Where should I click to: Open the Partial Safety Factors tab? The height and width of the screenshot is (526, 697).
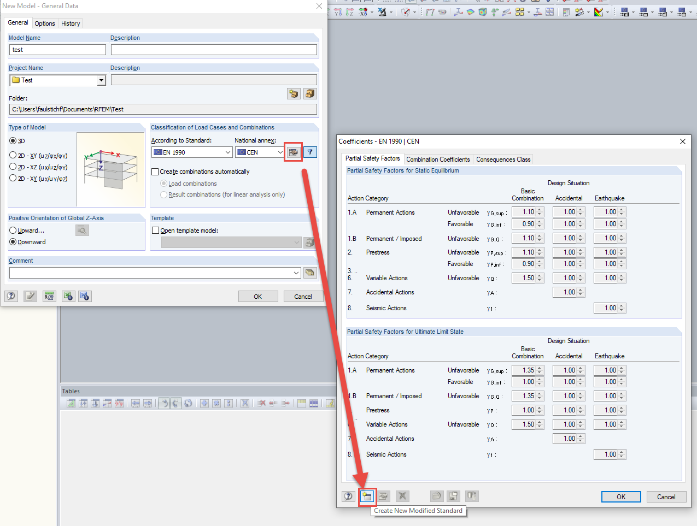coord(373,158)
